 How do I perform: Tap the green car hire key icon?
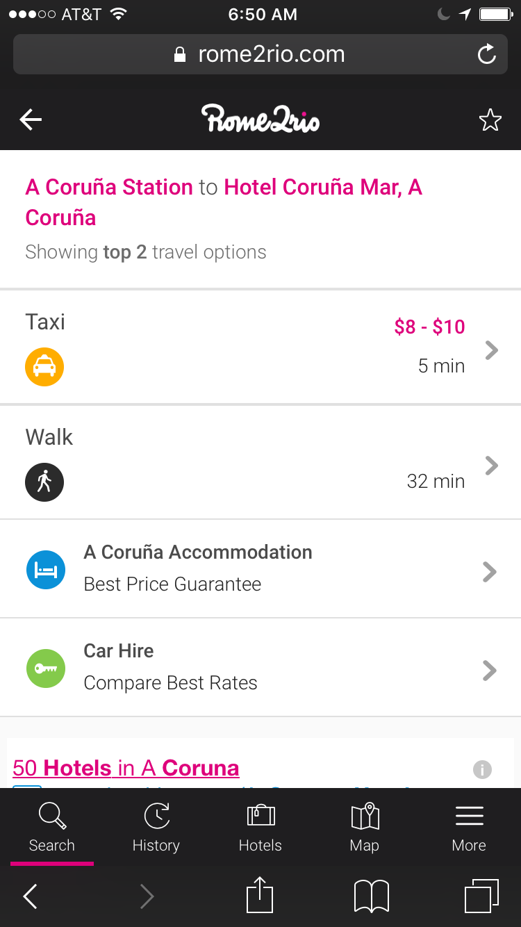click(45, 668)
